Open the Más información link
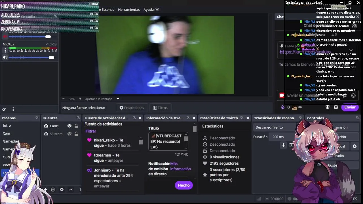The height and width of the screenshot is (204, 363). click(180, 166)
